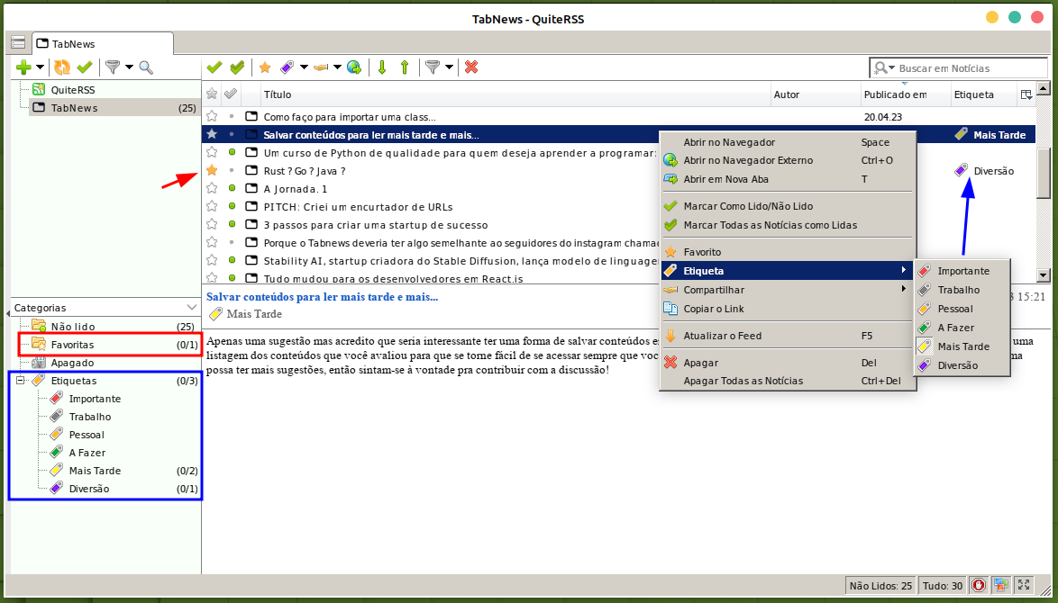1058x603 pixels.
Task: Choose 'Abrir no Navegador Externo' menu entry
Action: [x=788, y=160]
